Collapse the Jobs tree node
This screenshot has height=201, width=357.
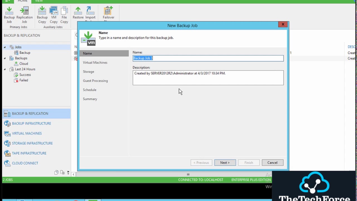coord(5,47)
